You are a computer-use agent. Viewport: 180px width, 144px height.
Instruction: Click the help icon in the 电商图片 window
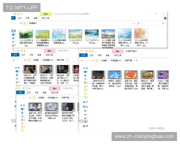pos(165,18)
